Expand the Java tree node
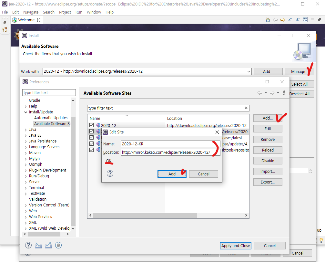The image size is (325, 262). point(26,130)
